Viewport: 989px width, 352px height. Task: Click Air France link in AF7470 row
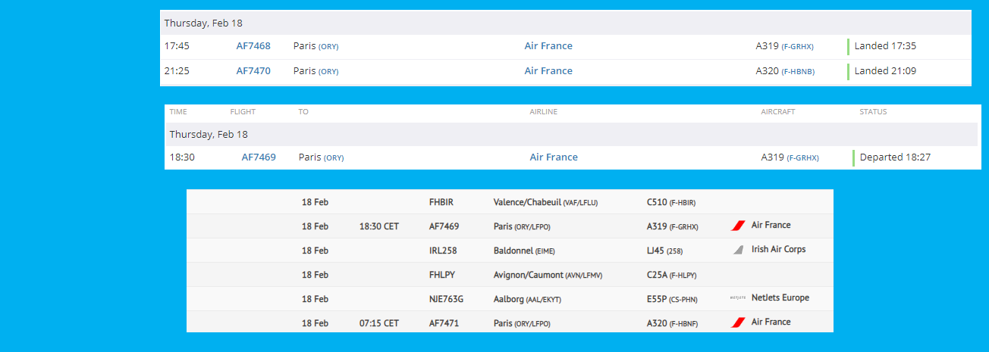(x=548, y=71)
